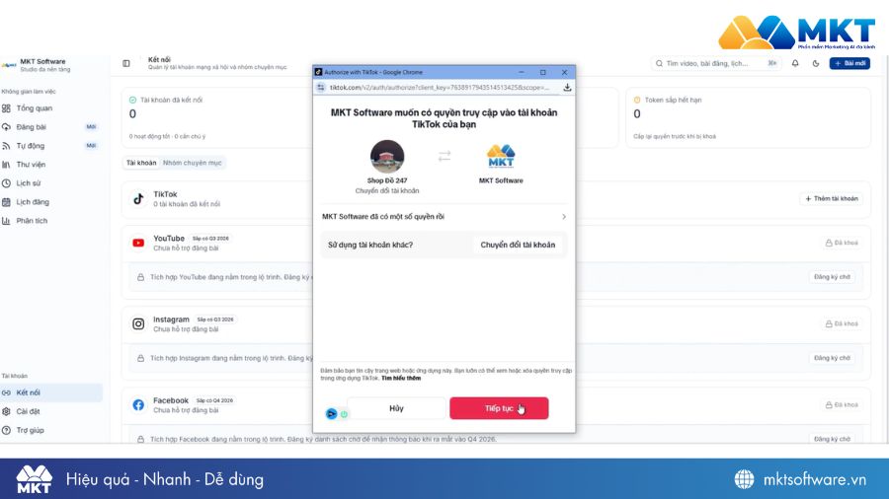Click the Instagram logo icon
889x499 pixels.
[x=138, y=323]
